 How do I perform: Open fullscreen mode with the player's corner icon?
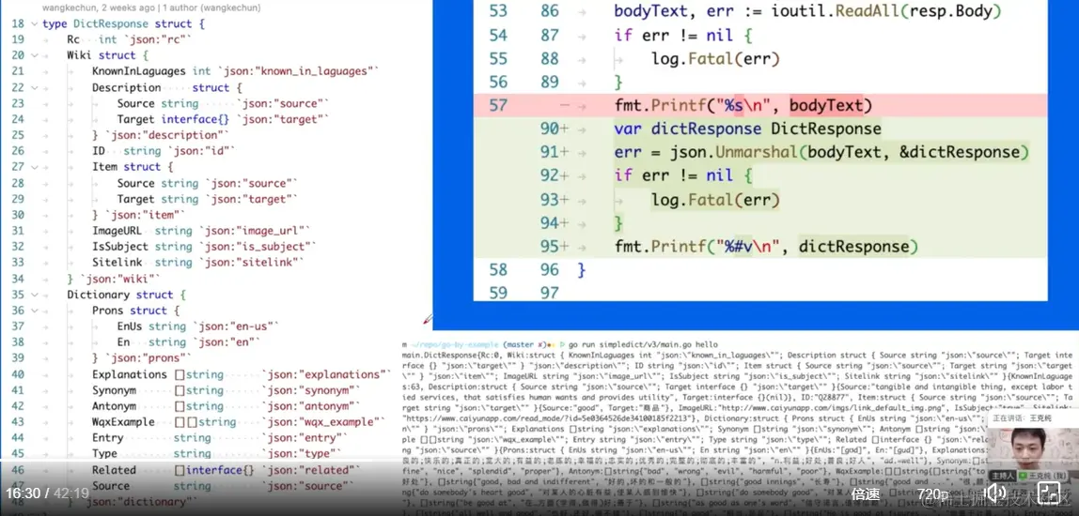pos(1050,493)
